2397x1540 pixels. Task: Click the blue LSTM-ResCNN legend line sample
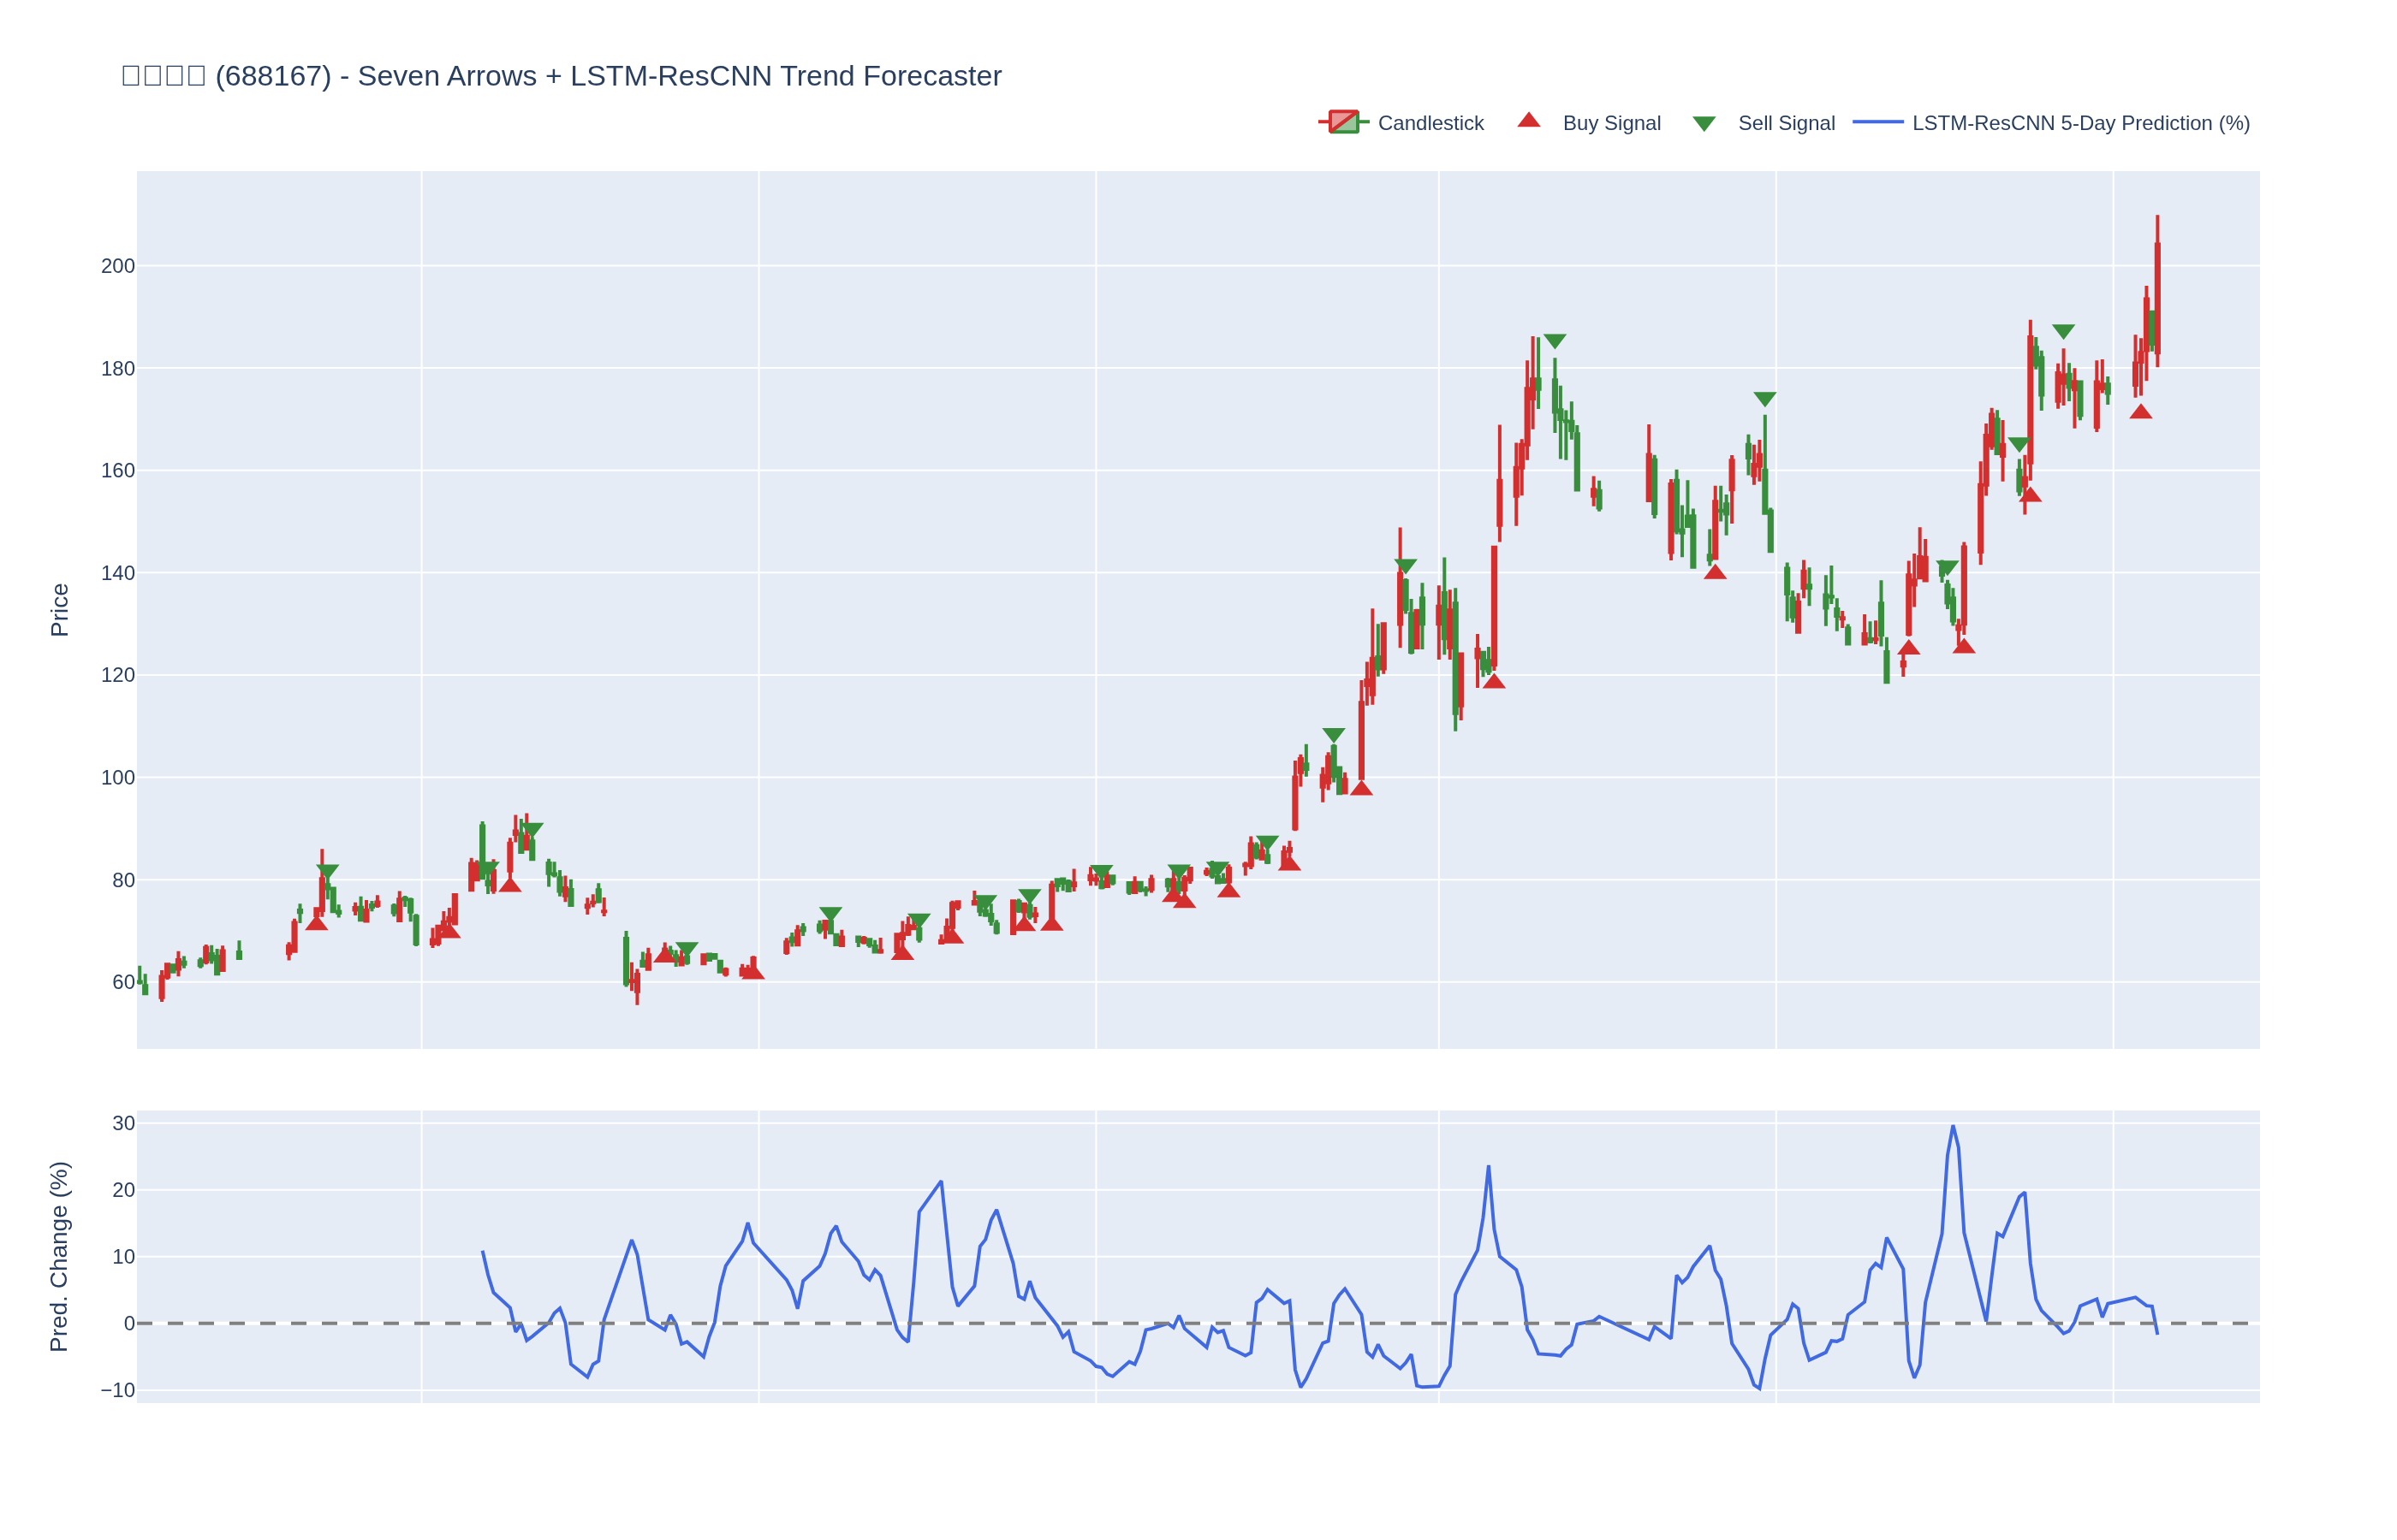point(1877,122)
